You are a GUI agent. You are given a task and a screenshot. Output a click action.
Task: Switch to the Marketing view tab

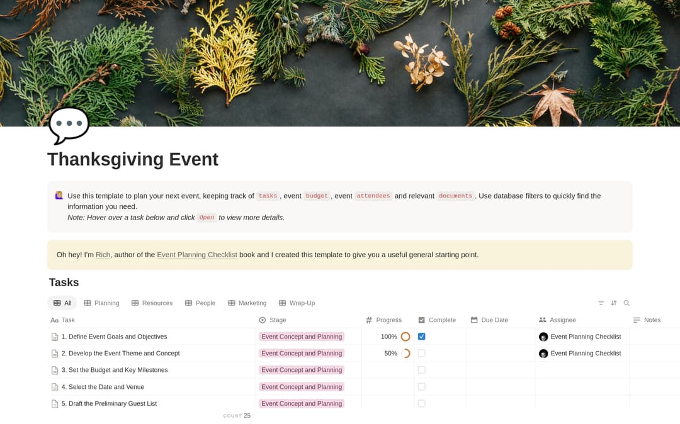pos(247,303)
